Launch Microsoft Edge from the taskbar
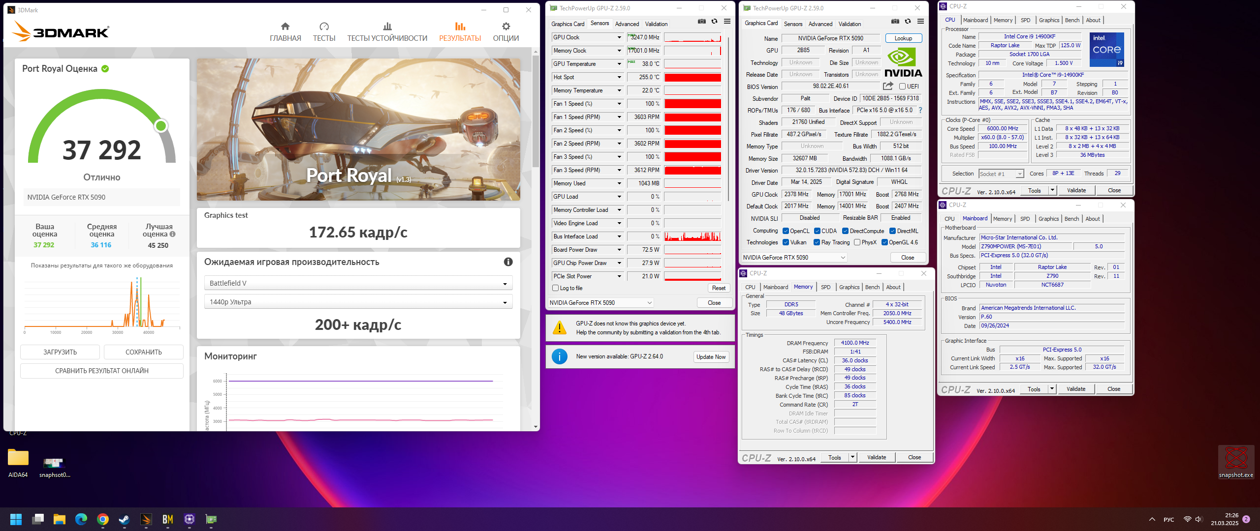This screenshot has height=531, width=1260. point(81,519)
